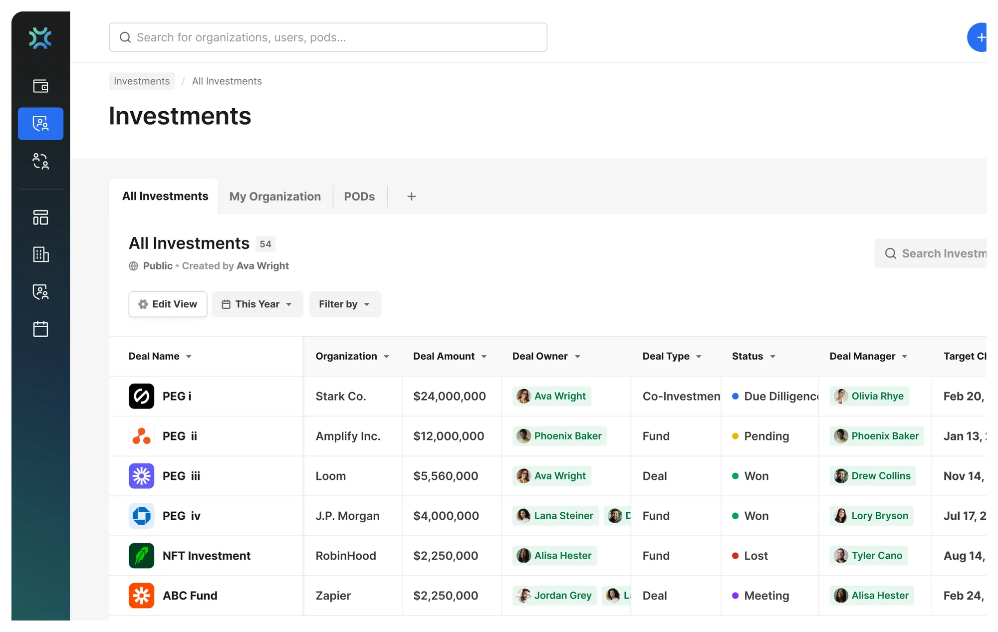Click the Target Close column header
Screen dimensions: 998x632
click(x=965, y=356)
